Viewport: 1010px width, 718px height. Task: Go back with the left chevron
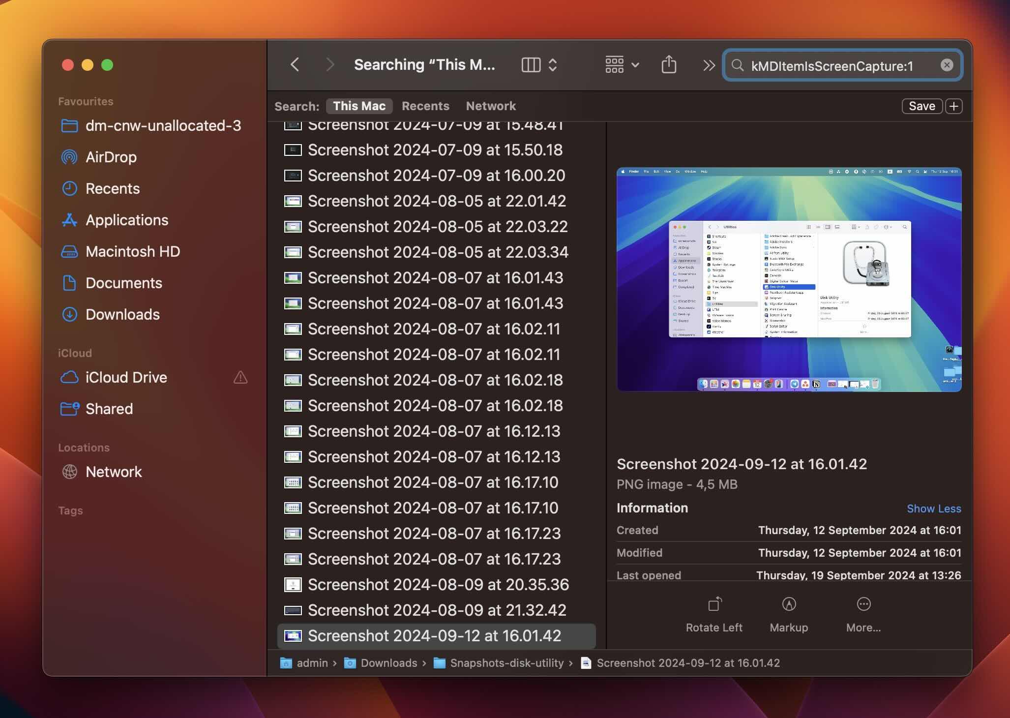(295, 64)
